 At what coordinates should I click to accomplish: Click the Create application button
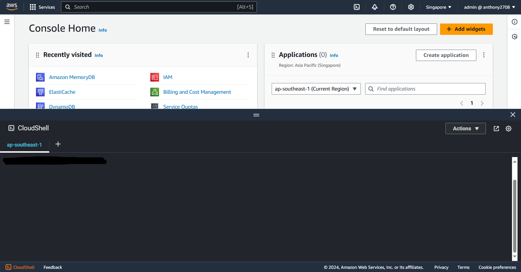[x=446, y=55]
